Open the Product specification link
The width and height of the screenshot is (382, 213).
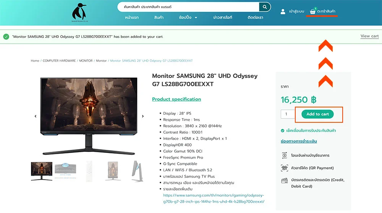[176, 99]
